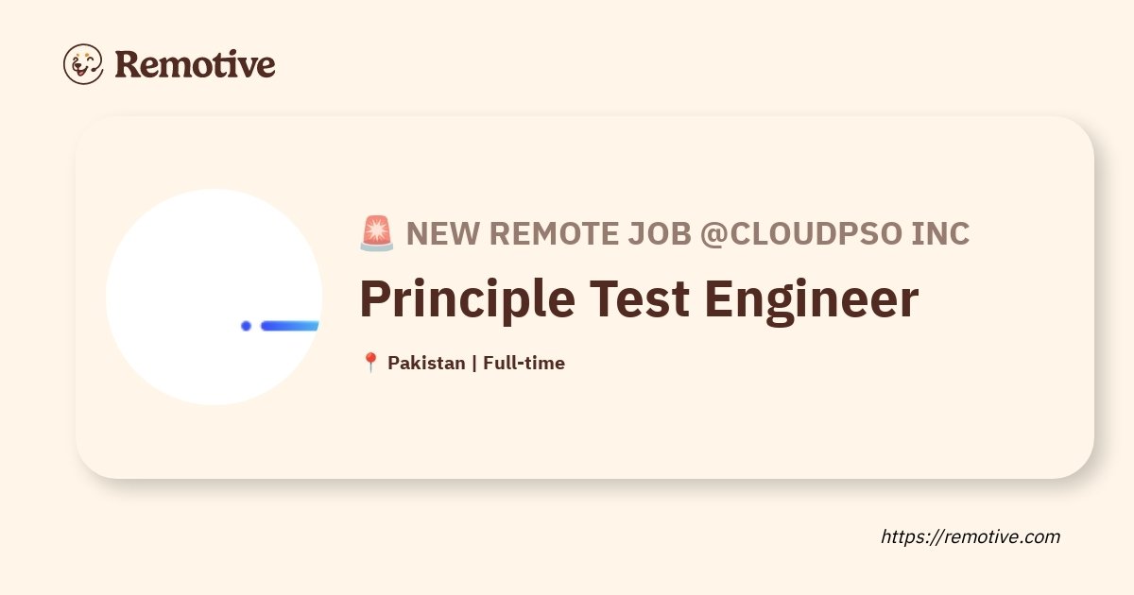Click the red location pin icon
This screenshot has width=1134, height=595.
pos(370,363)
